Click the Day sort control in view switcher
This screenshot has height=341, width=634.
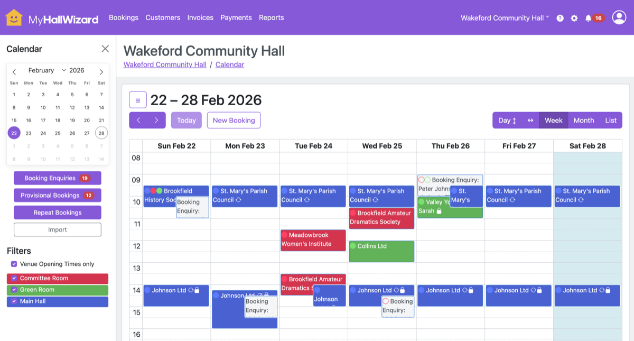point(507,120)
